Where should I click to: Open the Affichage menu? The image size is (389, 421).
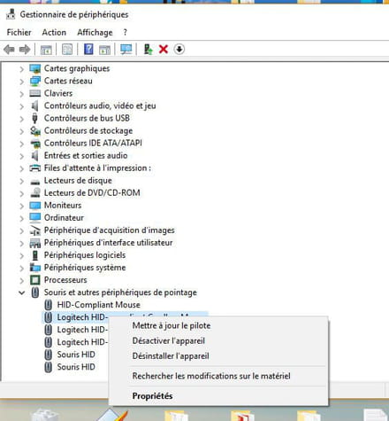click(95, 32)
